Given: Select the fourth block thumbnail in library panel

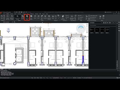Looking at the screenshot, I should click(107, 30).
